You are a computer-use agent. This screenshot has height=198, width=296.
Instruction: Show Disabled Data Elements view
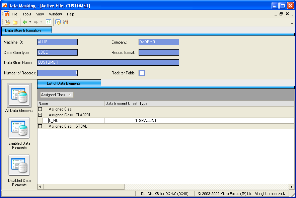coord(19,165)
